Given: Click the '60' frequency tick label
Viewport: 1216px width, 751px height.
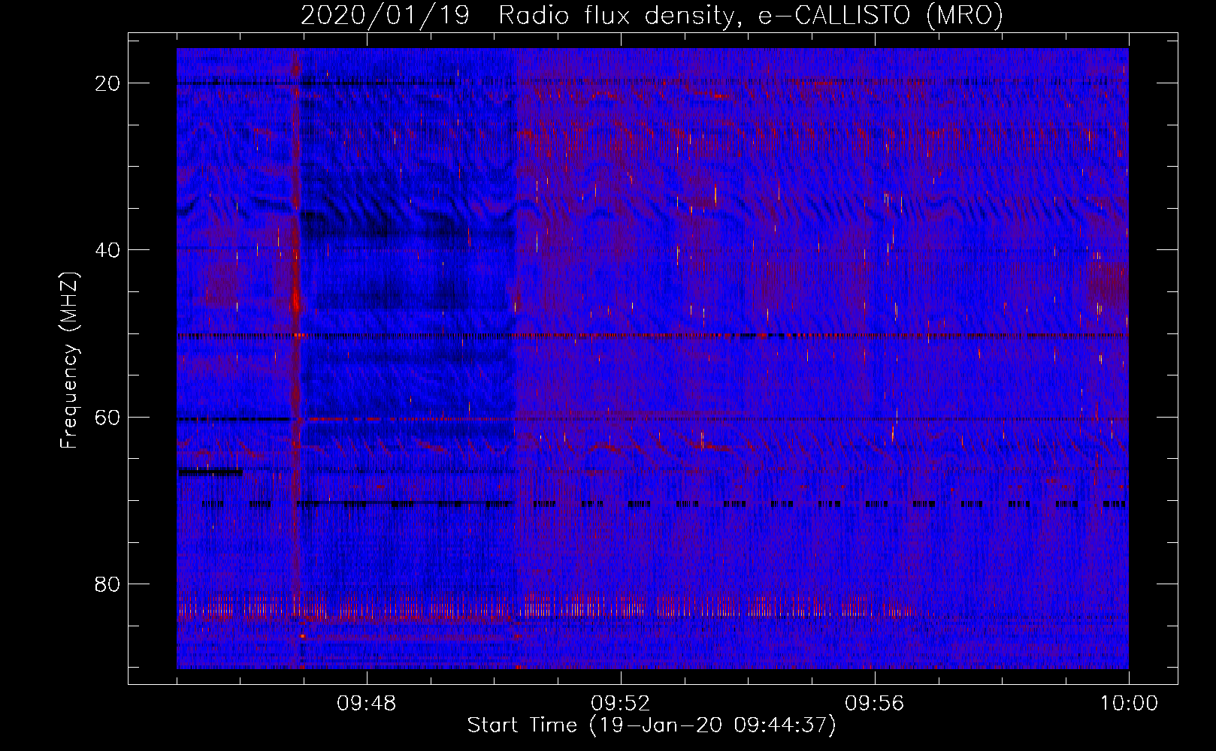Looking at the screenshot, I should pos(108,417).
